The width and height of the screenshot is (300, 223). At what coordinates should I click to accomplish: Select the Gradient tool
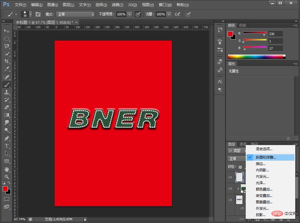pyautogui.click(x=6, y=115)
